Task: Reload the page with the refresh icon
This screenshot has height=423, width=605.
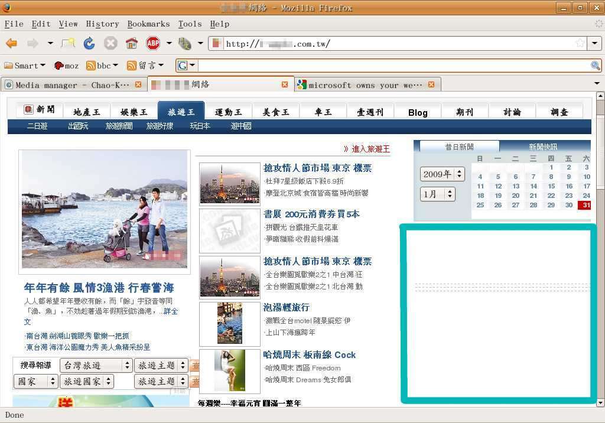Action: (x=89, y=44)
